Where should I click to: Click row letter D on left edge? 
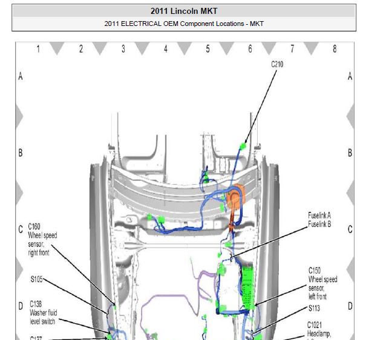21,306
